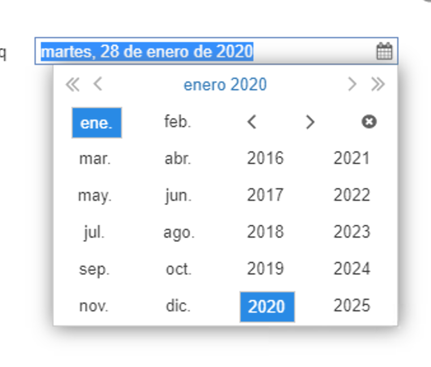The height and width of the screenshot is (367, 431).
Task: Show earlier years using bold left chevron
Action: [252, 122]
